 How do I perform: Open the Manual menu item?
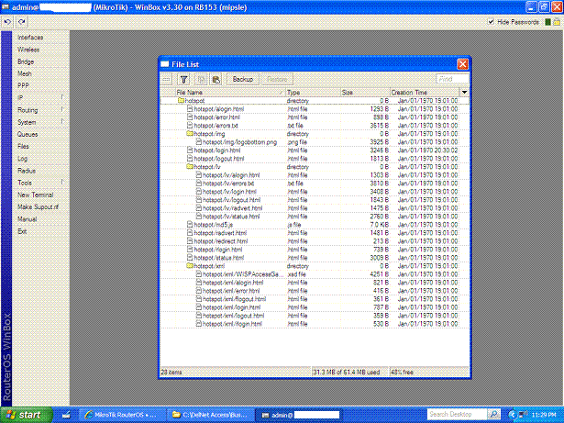[27, 219]
